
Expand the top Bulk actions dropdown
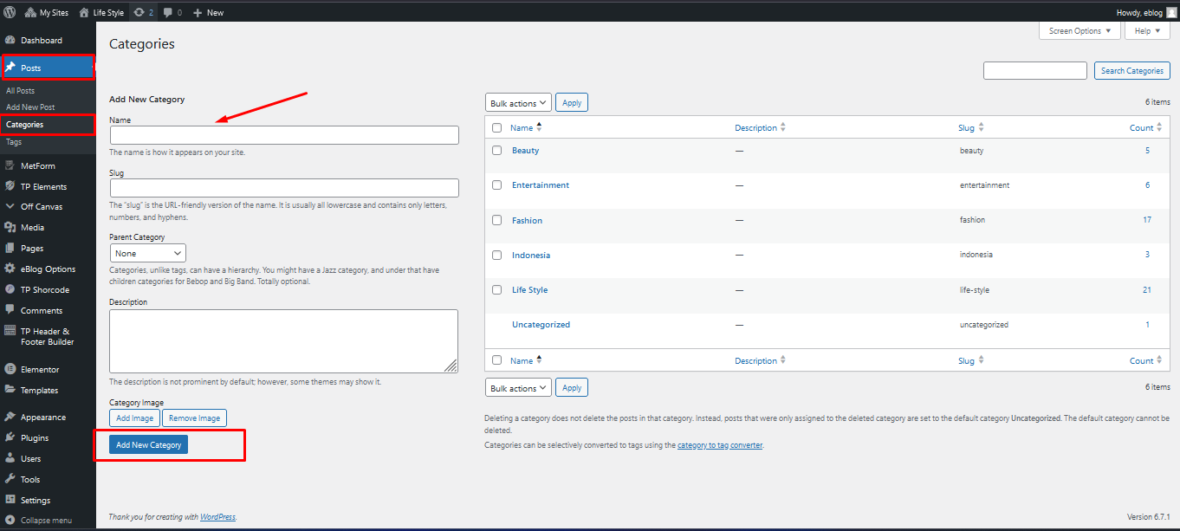pos(518,103)
